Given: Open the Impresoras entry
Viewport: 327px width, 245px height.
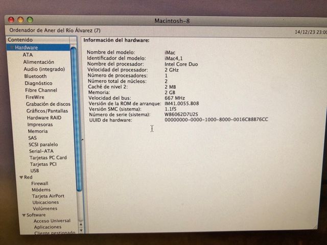Looking at the screenshot, I should pyautogui.click(x=40, y=125).
